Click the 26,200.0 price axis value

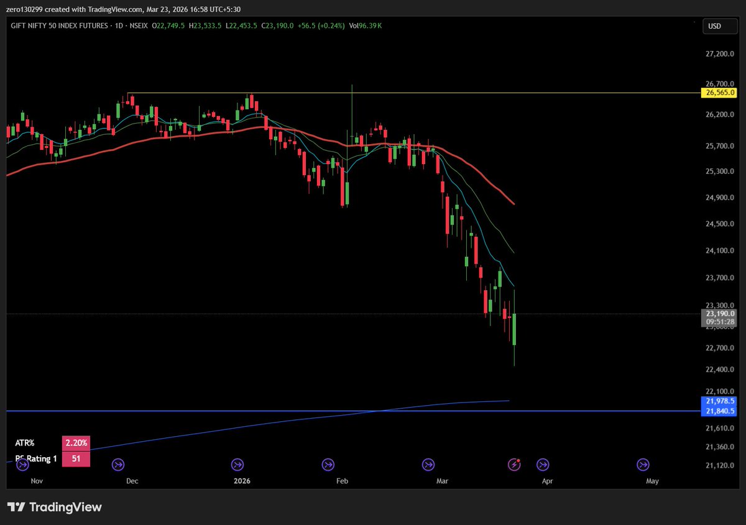point(720,115)
